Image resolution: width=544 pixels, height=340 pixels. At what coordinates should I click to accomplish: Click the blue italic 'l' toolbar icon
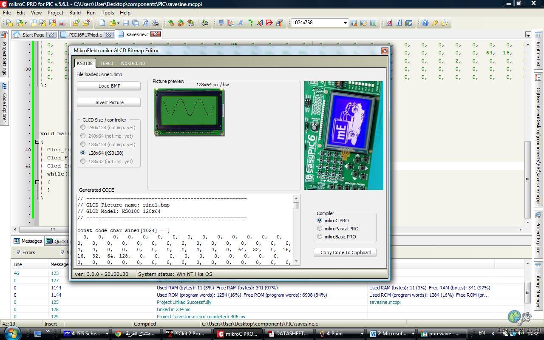pyautogui.click(x=399, y=23)
